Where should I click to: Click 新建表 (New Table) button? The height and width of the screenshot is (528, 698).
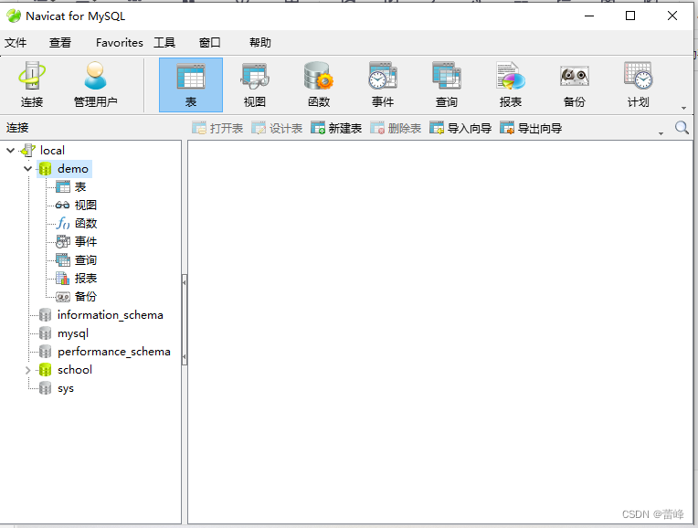point(336,128)
